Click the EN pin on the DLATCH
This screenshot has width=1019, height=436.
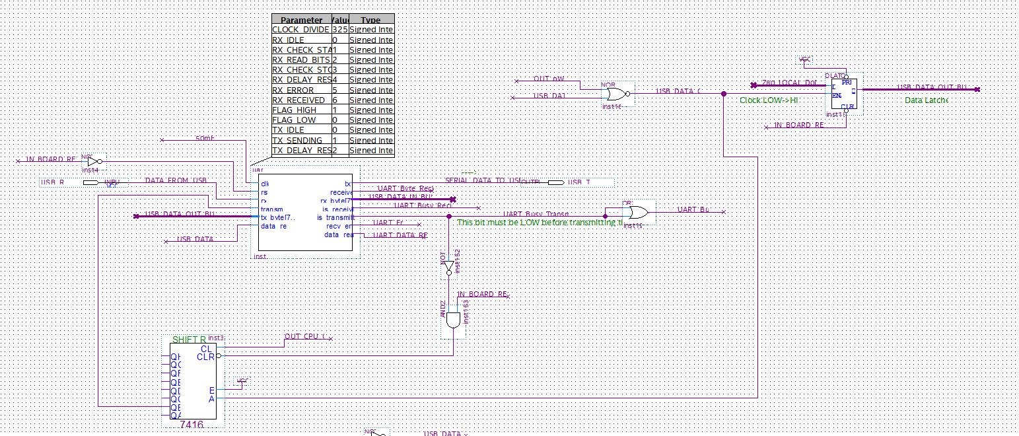(x=837, y=96)
